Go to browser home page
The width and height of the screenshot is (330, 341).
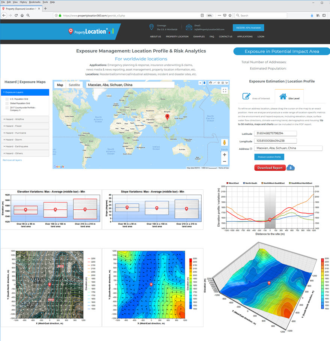(22, 15)
